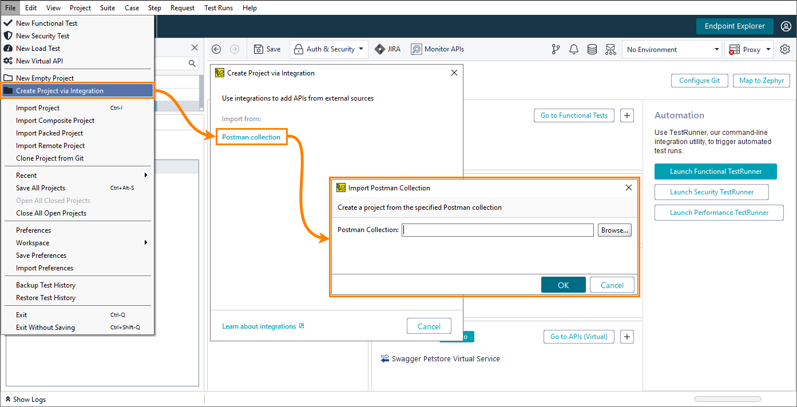Select Swagger Petstore Virtual Service item
Image resolution: width=797 pixels, height=407 pixels.
click(x=440, y=359)
